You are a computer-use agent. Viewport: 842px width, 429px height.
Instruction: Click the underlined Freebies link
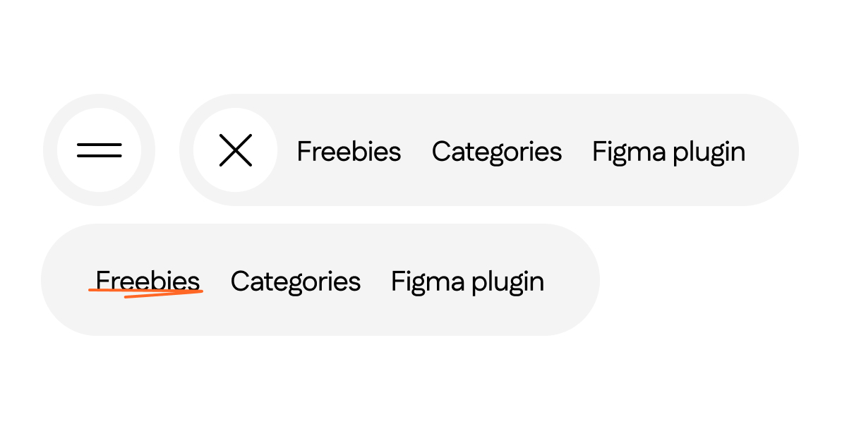[x=148, y=281]
